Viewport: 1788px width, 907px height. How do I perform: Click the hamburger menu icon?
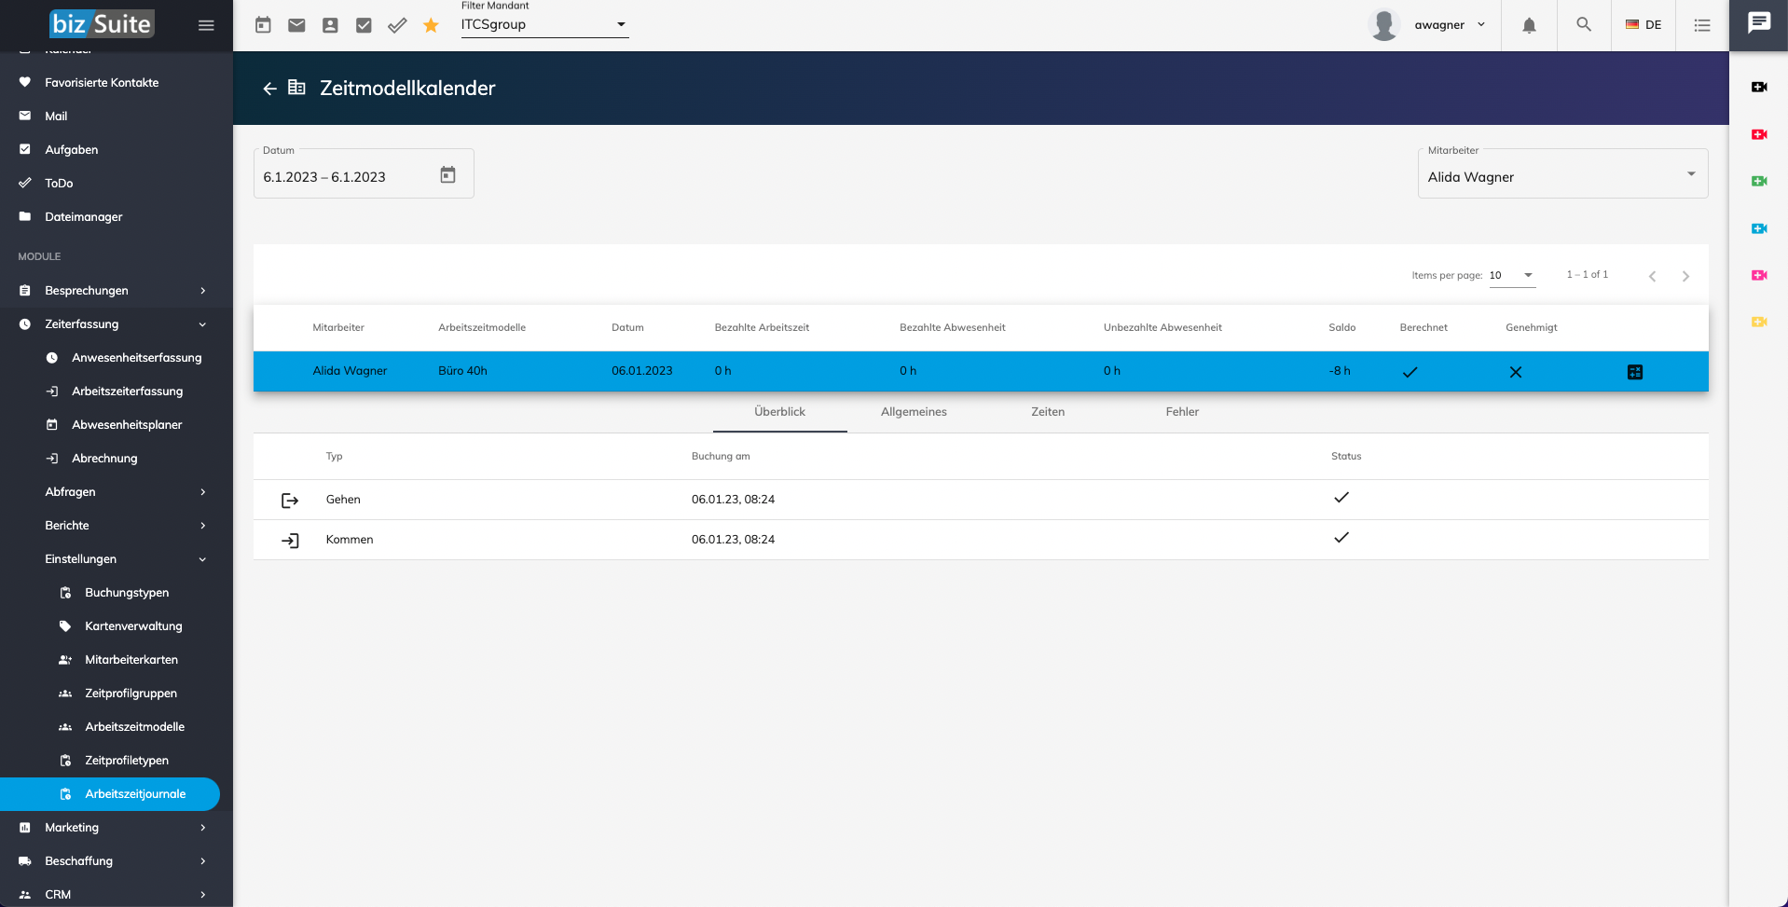(x=206, y=25)
